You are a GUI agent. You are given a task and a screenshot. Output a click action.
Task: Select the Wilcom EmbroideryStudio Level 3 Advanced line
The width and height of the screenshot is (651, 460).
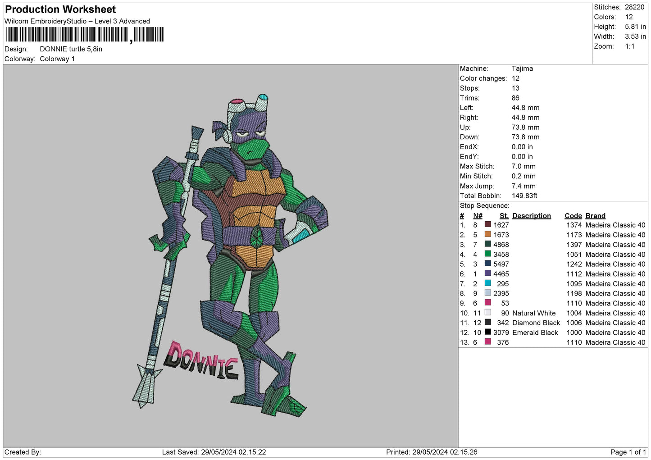point(77,21)
